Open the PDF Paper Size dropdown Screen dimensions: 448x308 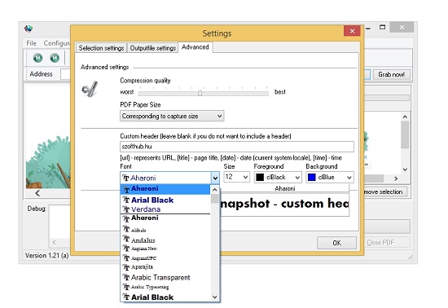(x=172, y=116)
